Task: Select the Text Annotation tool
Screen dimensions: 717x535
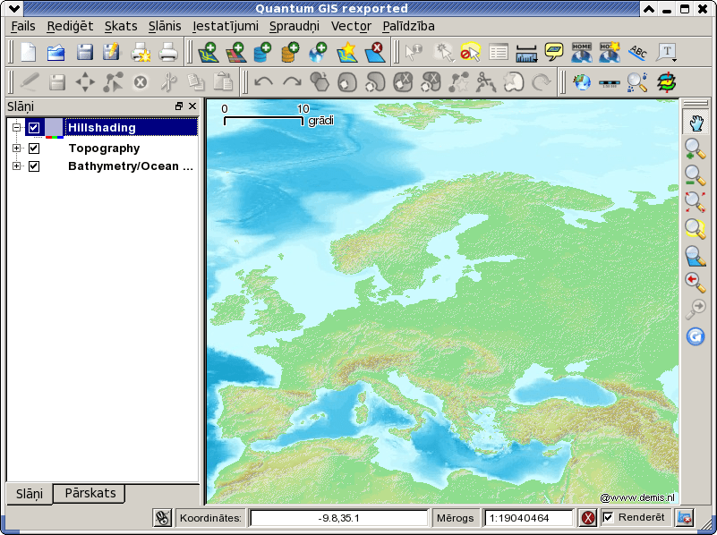Action: click(x=666, y=51)
